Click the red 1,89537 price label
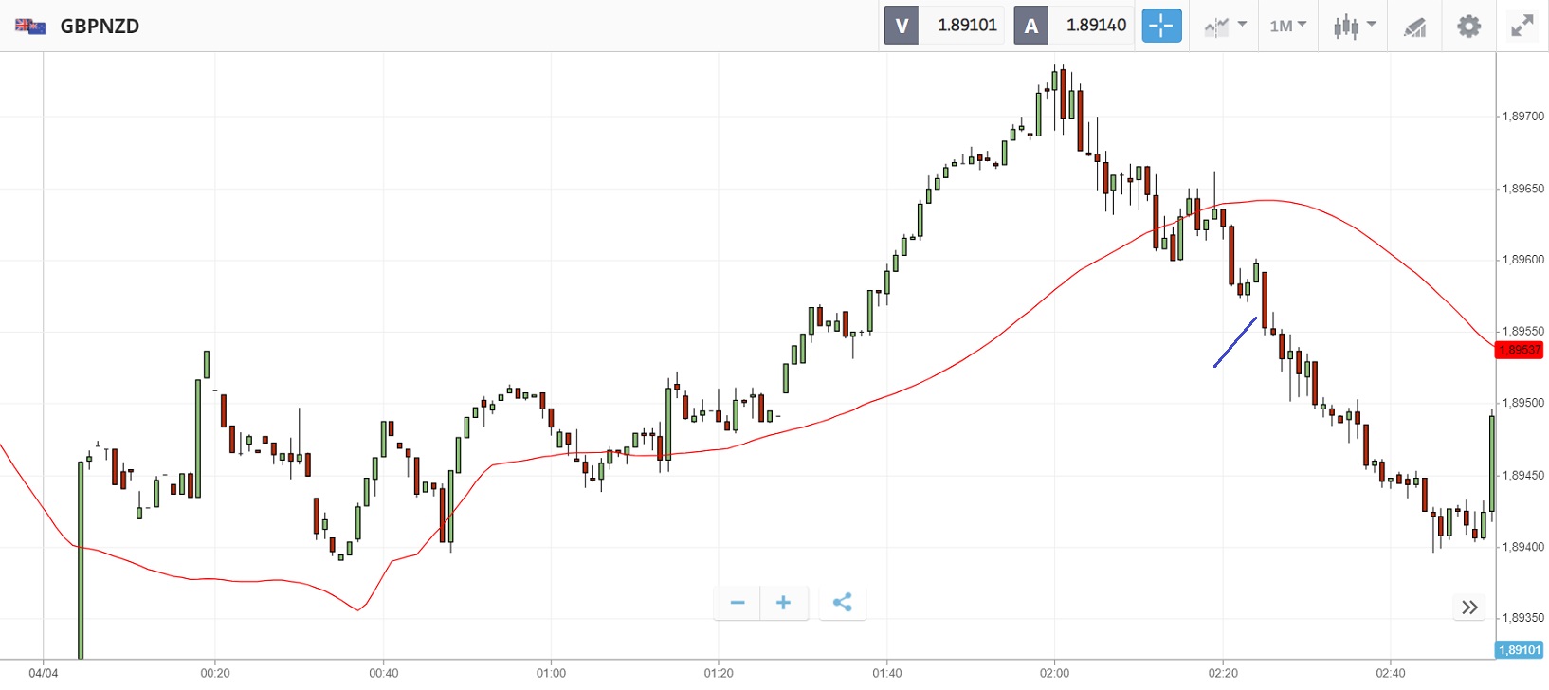This screenshot has height=690, width=1549. click(x=1520, y=350)
